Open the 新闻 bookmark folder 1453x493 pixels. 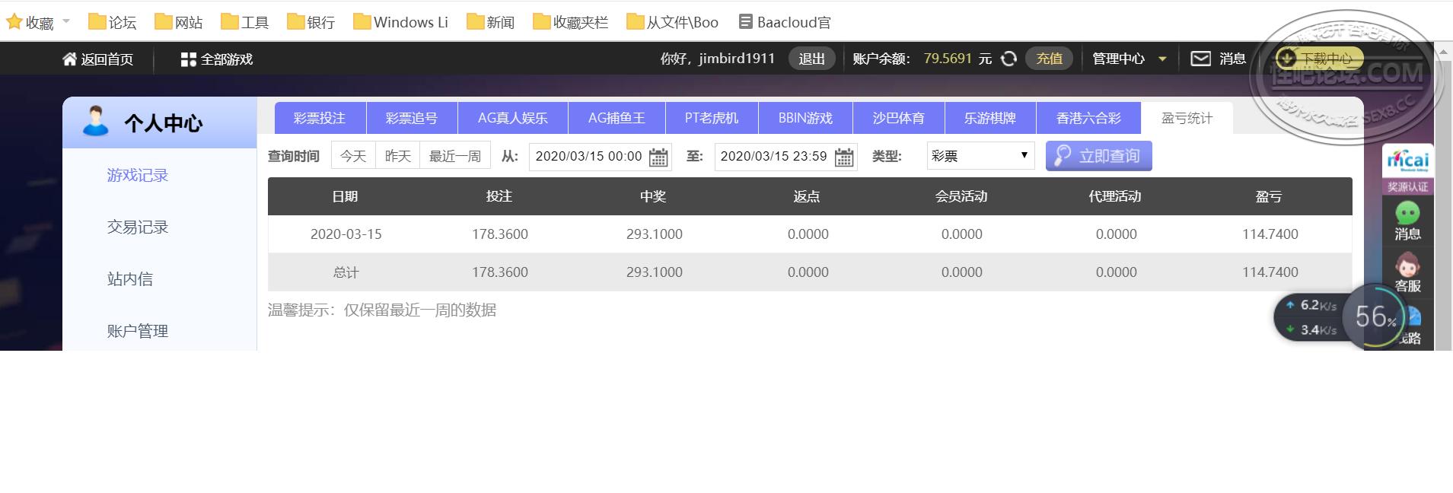pyautogui.click(x=490, y=22)
